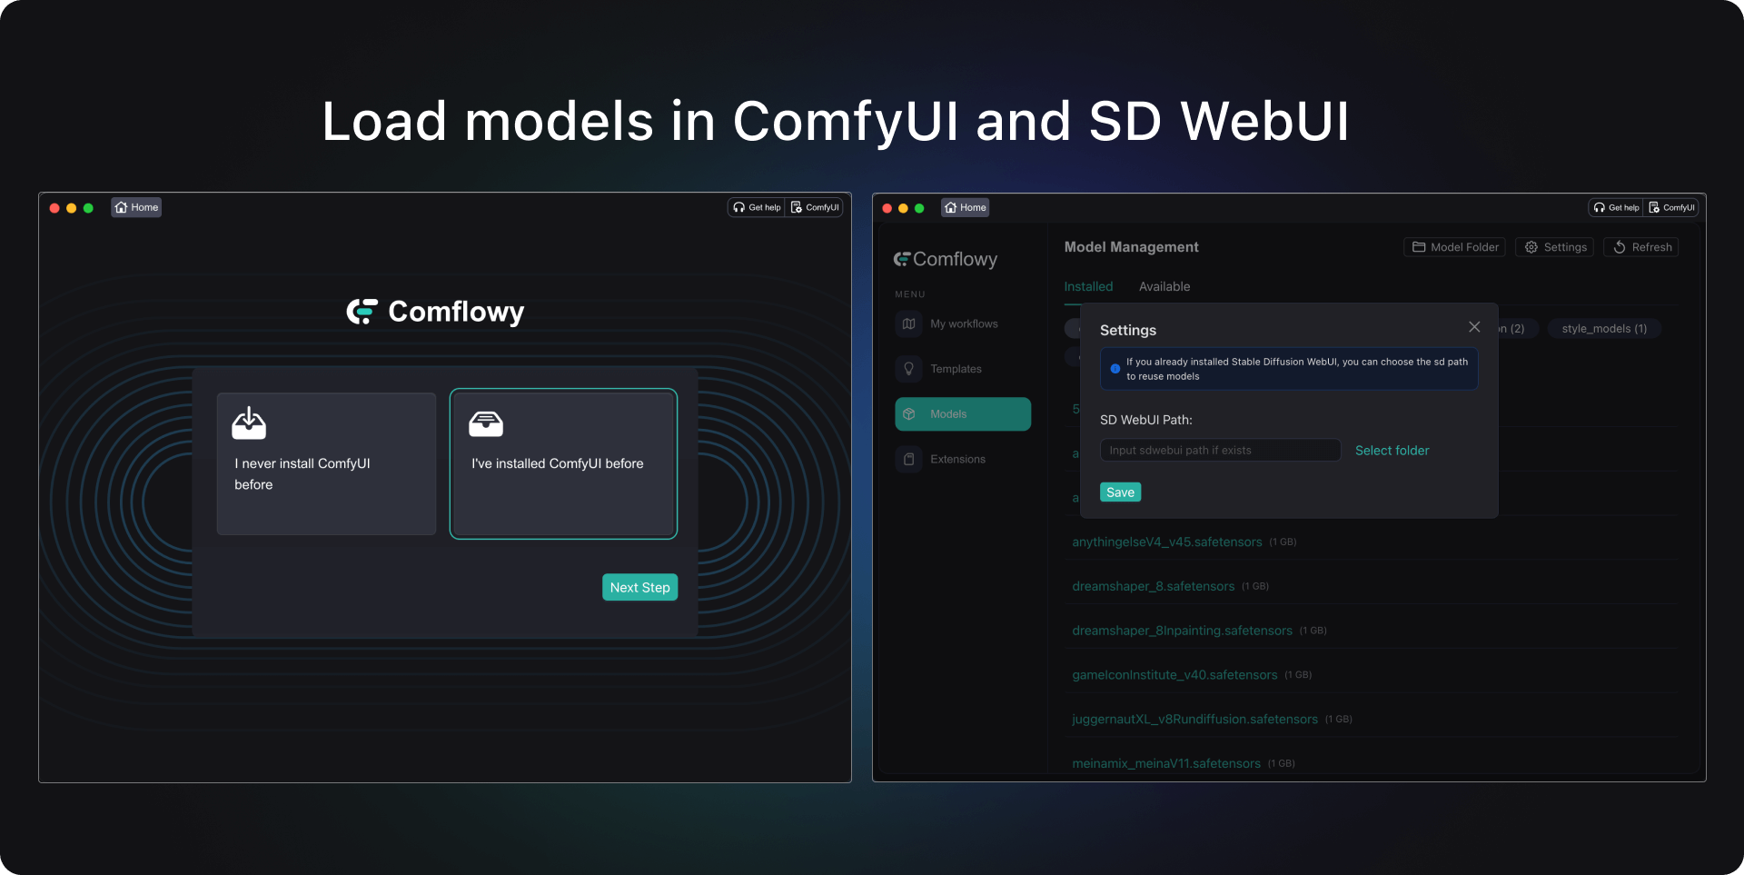1744x875 pixels.
Task: Click the Next Step button
Action: tap(639, 587)
